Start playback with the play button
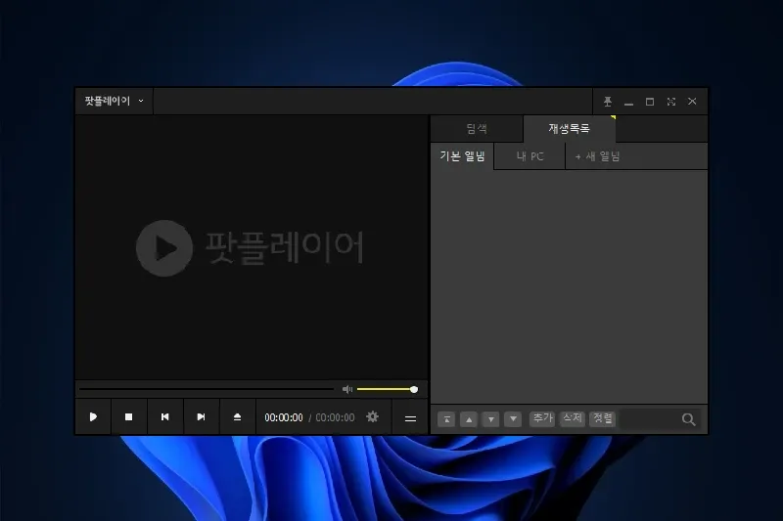Screen dimensions: 783x521 (93, 416)
